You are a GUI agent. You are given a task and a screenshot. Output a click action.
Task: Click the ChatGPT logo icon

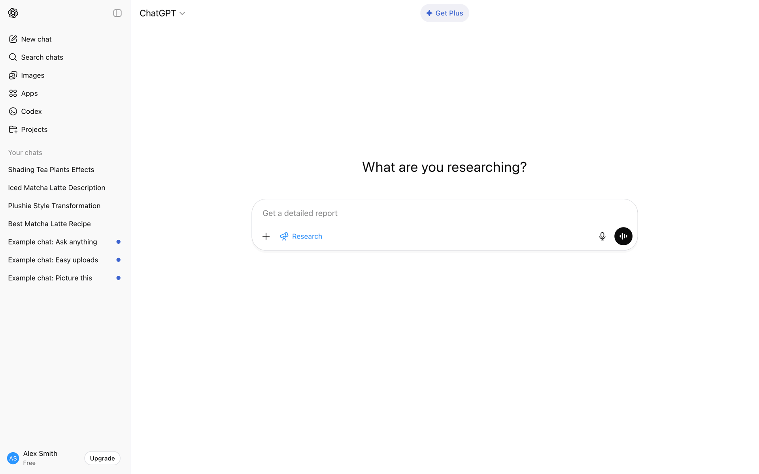(13, 13)
